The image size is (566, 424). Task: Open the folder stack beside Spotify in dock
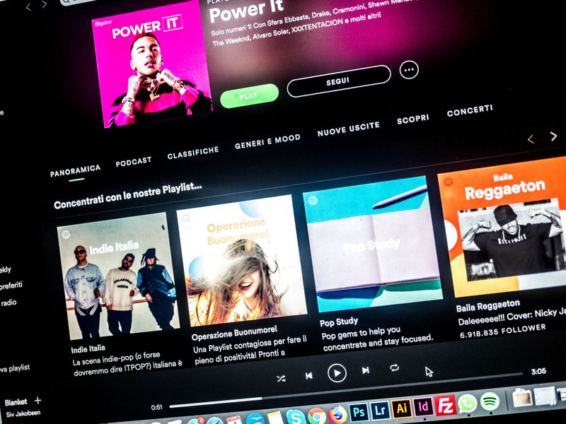(x=522, y=398)
